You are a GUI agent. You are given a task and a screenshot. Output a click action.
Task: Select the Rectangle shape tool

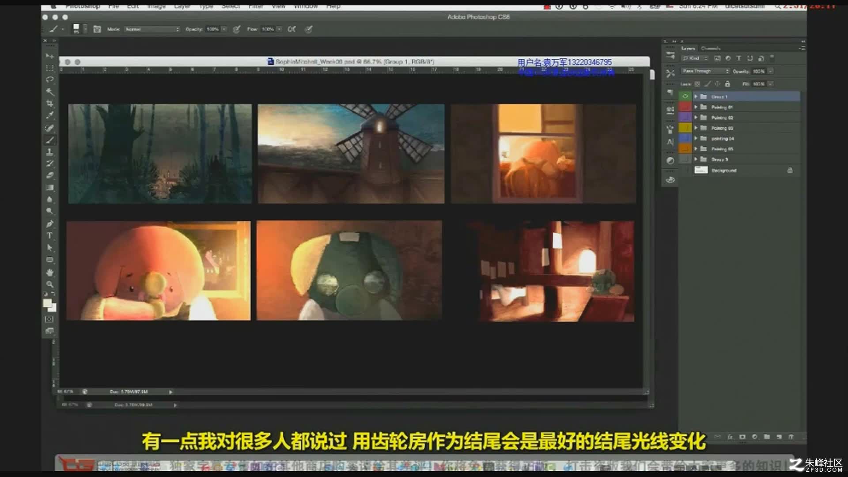[x=49, y=260]
